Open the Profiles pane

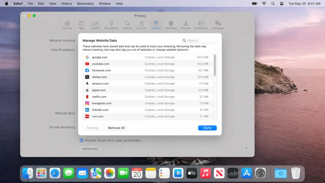(186, 25)
